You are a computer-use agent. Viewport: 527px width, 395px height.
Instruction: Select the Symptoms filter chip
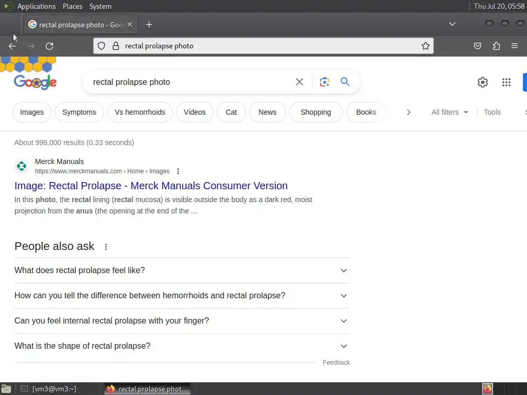pyautogui.click(x=79, y=112)
